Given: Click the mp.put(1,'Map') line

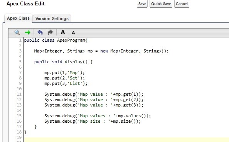Looking at the screenshot, I should [x=64, y=73].
